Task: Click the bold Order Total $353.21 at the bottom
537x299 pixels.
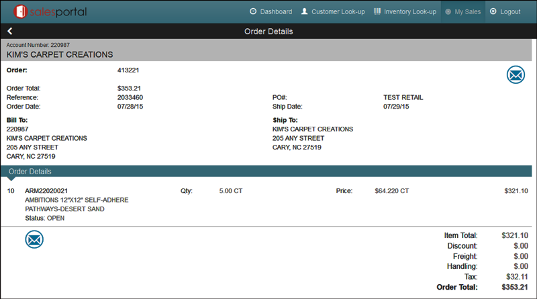Action: (x=514, y=288)
